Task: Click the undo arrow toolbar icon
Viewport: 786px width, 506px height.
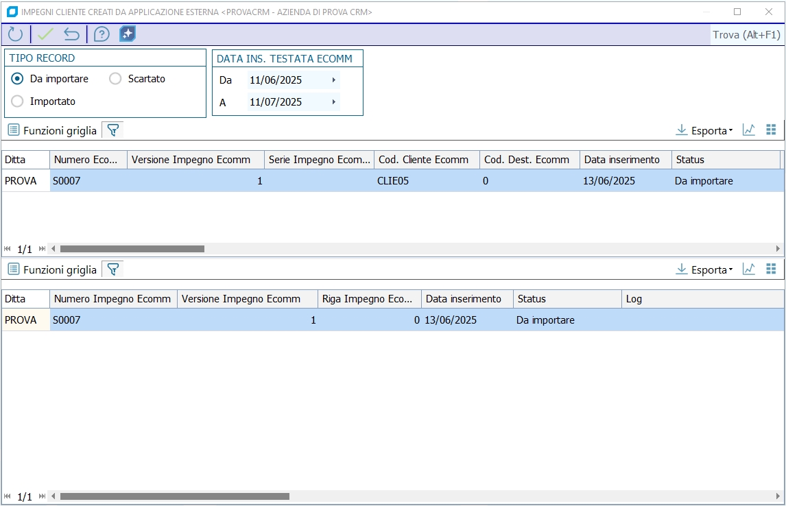Action: (71, 34)
